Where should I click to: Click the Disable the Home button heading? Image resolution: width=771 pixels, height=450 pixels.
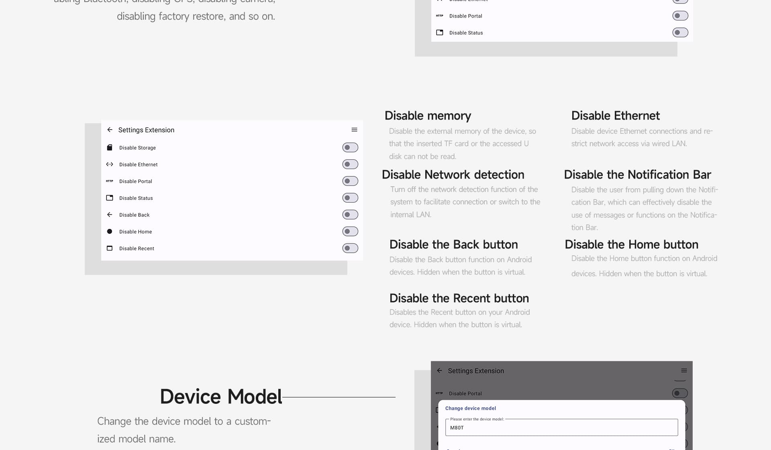631,244
